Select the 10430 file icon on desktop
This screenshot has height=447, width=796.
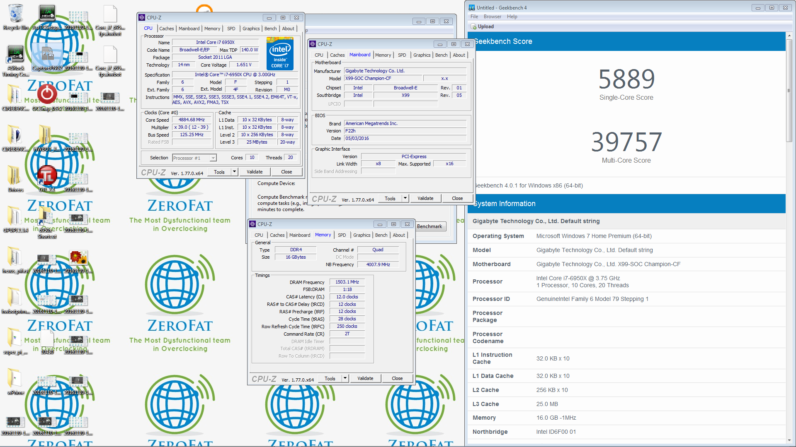pos(47,339)
